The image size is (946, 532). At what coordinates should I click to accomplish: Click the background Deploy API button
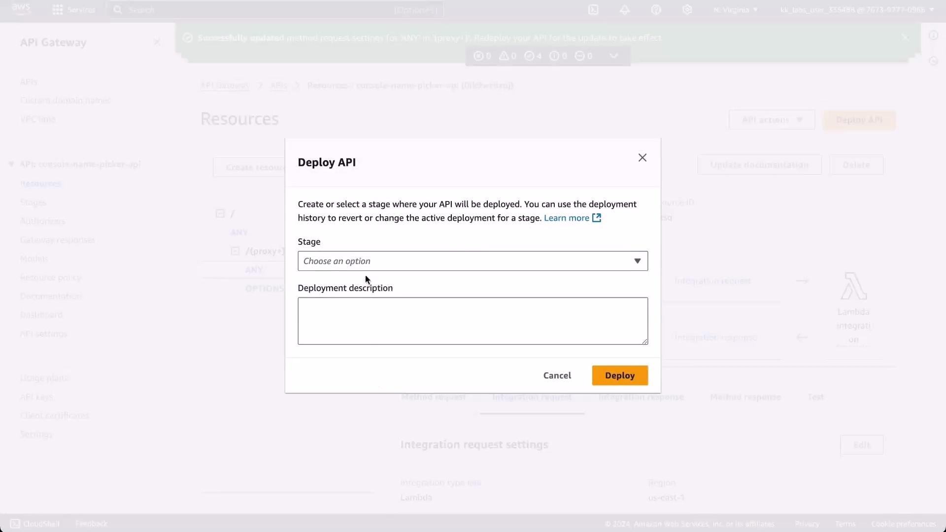click(859, 120)
